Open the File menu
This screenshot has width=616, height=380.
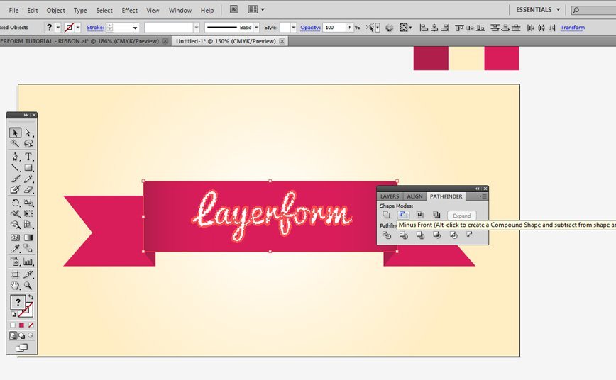pyautogui.click(x=13, y=10)
